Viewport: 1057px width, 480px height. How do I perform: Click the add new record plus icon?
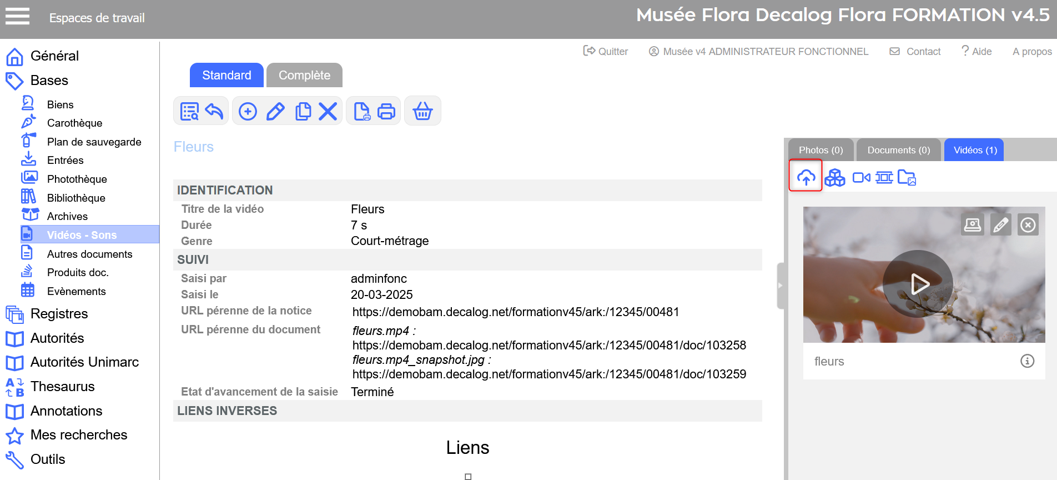(248, 112)
